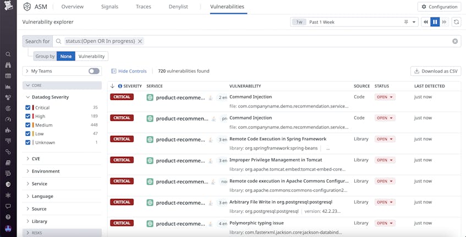Viewport: 466px width, 237px height.
Task: Switch to the Traces tab
Action: click(144, 7)
